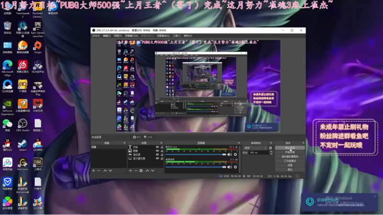This screenshot has height=215, width=383.
Task: Open the 网易云音乐 desktop icon
Action: 23,66
